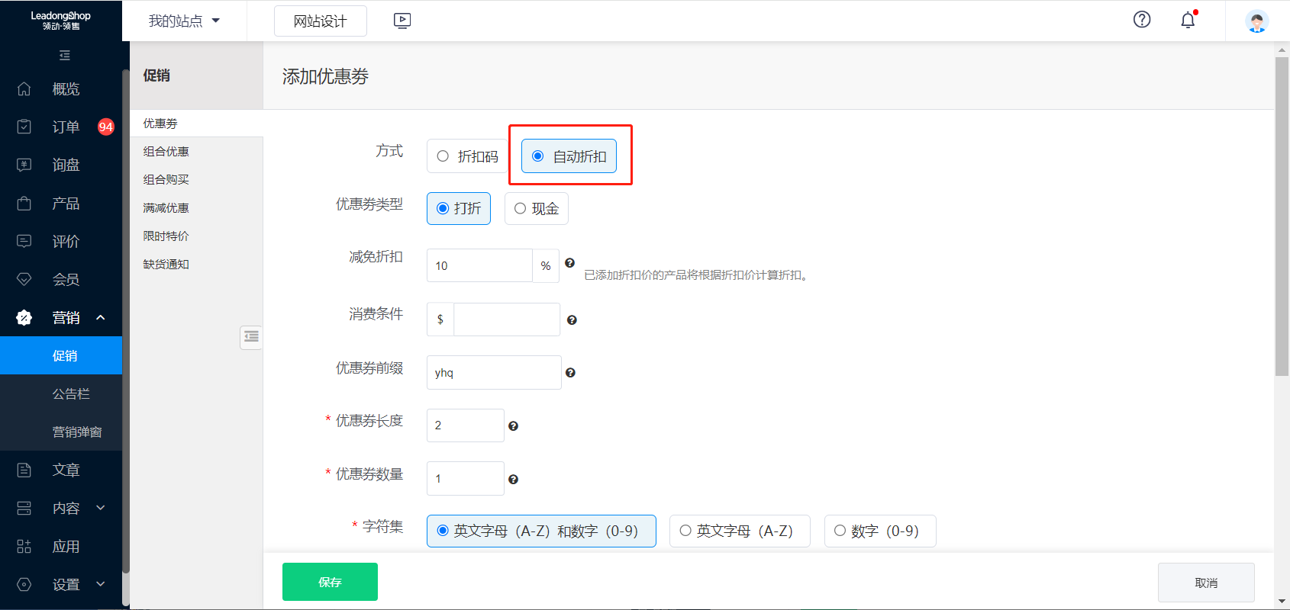Click the 取消 button

click(x=1205, y=583)
